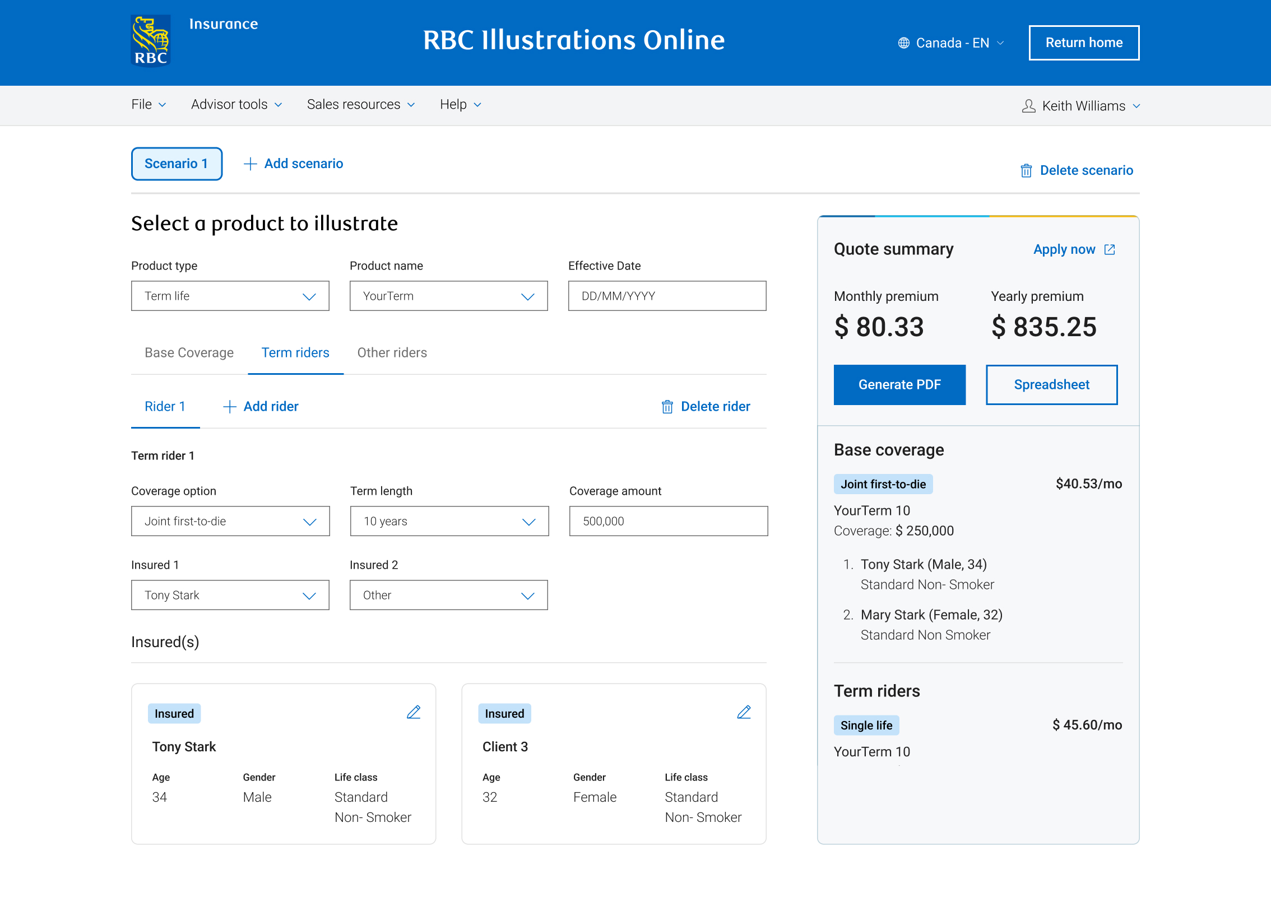Click the Delete scenario trash icon
The height and width of the screenshot is (911, 1271).
point(1026,171)
